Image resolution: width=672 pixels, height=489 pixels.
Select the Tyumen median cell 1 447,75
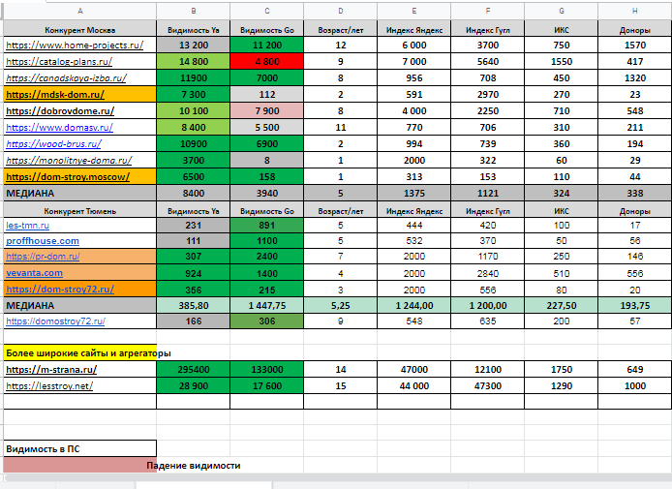point(267,306)
